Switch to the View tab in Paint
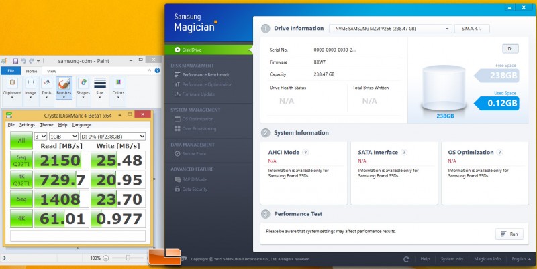 (51, 70)
